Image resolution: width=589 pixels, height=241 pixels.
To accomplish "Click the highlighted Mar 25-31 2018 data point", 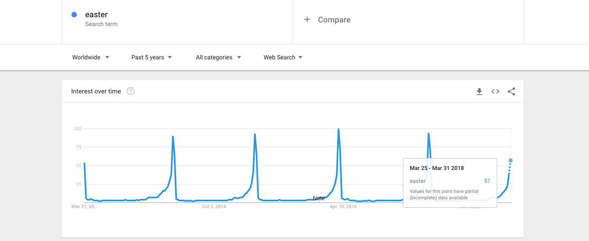I will pos(510,160).
